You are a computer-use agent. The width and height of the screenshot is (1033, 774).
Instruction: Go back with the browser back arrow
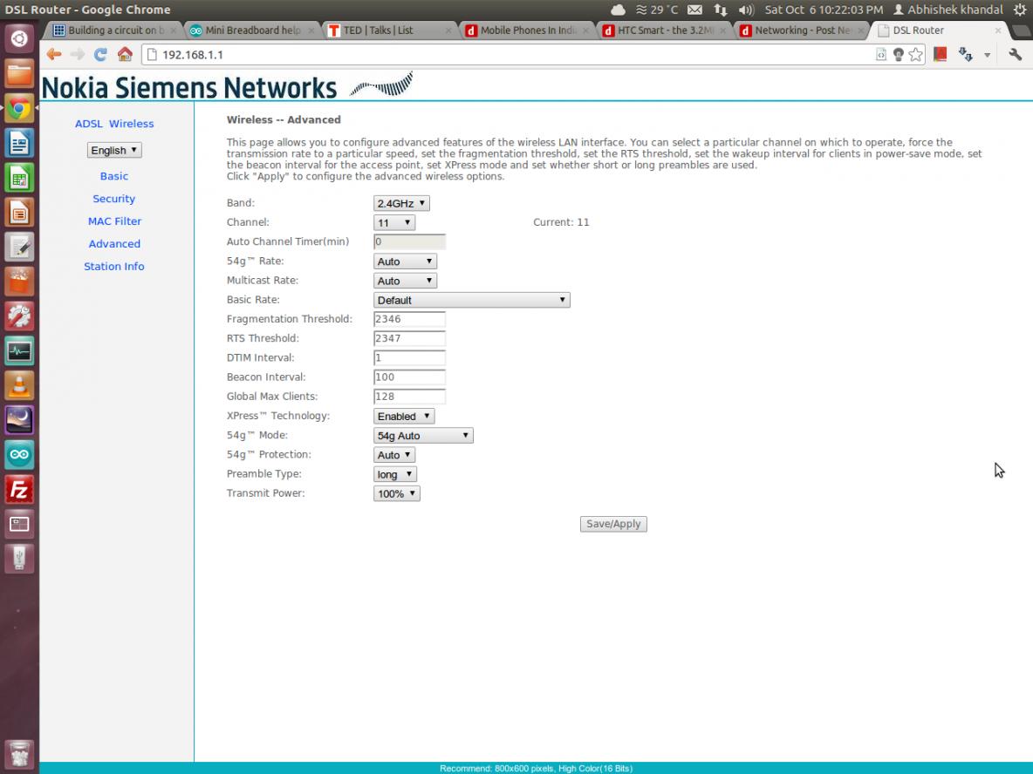(54, 54)
